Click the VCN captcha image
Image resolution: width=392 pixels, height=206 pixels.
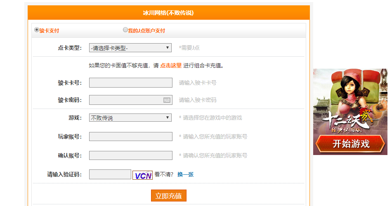pos(142,175)
